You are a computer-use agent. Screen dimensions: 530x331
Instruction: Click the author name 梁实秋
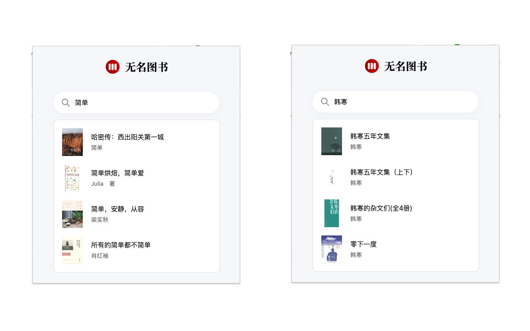click(x=99, y=220)
